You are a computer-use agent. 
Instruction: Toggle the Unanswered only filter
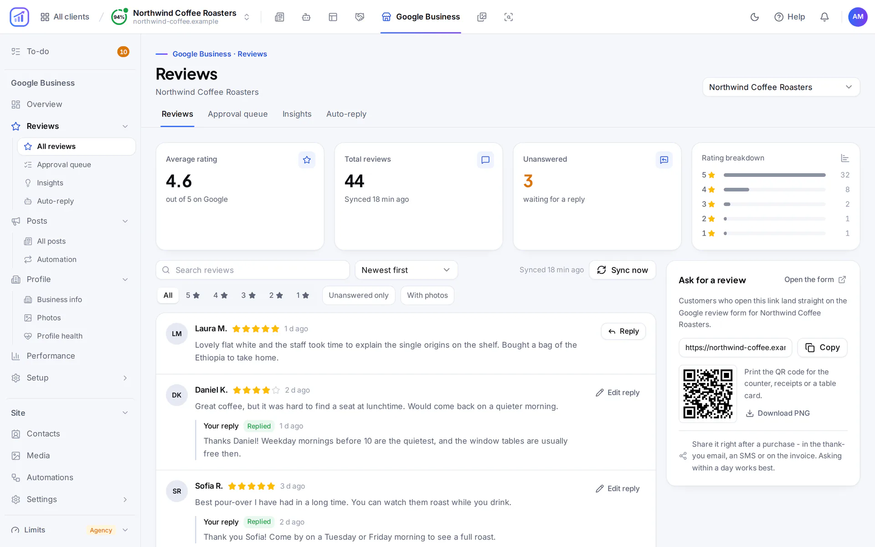[359, 295]
